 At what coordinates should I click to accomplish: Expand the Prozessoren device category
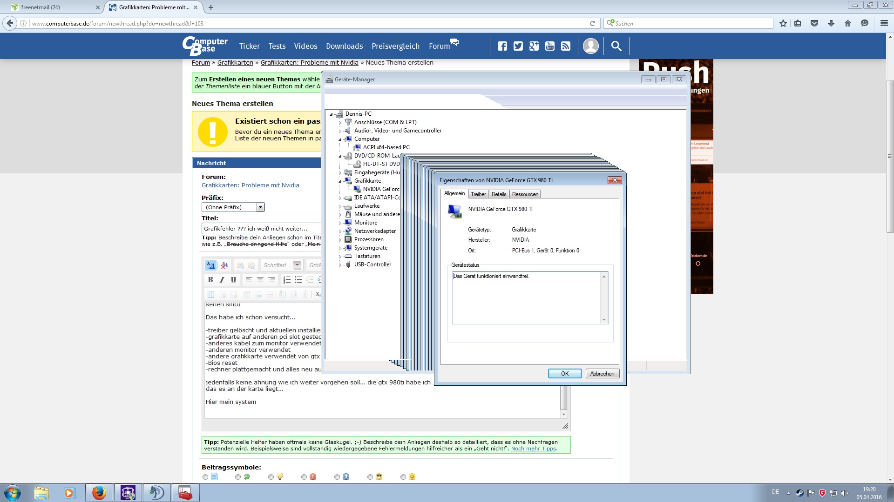click(340, 240)
